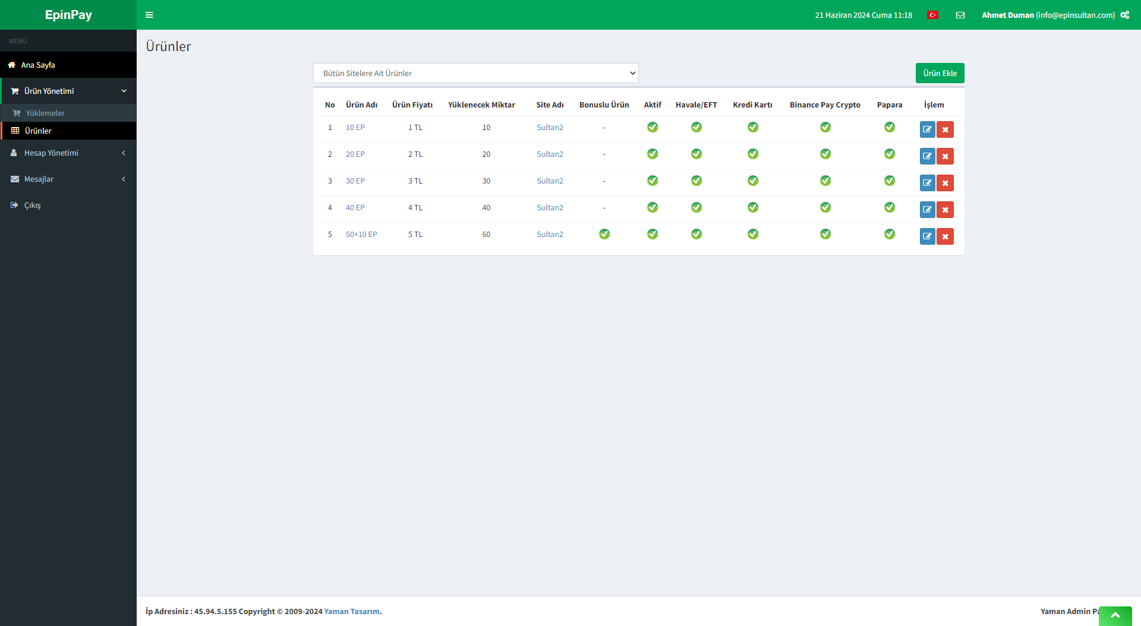
Task: Click the Ürün Ekle button
Action: coord(940,73)
